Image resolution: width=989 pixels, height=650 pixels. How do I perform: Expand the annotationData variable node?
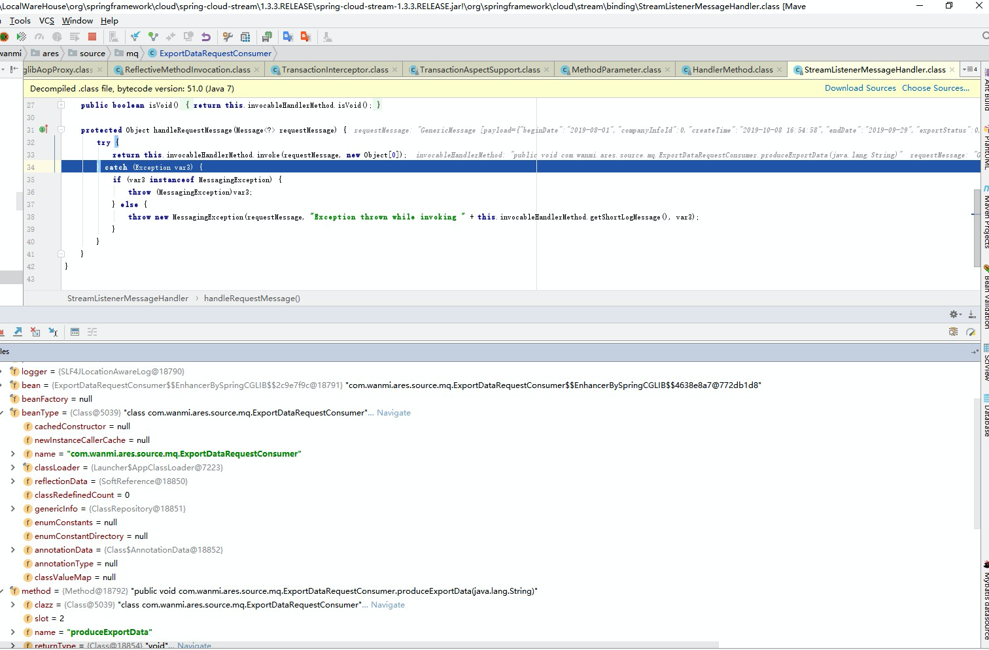(12, 550)
